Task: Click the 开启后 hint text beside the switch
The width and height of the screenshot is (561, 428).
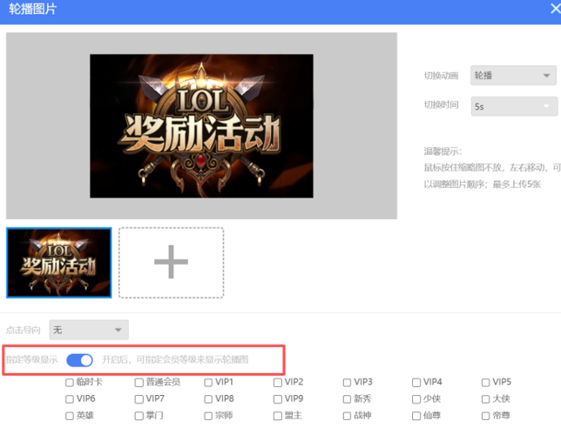Action: coord(175,360)
